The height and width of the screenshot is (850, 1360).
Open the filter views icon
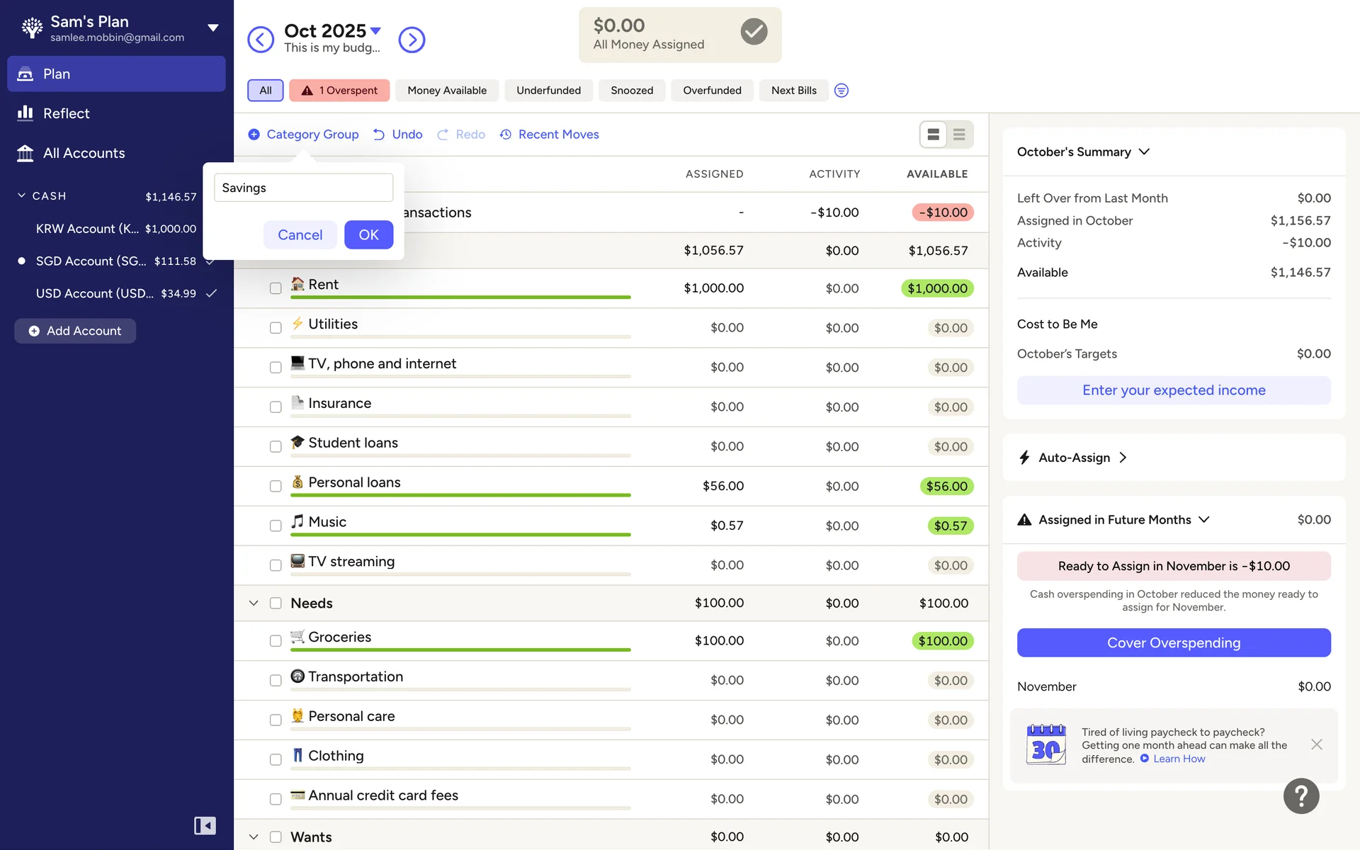(x=841, y=91)
